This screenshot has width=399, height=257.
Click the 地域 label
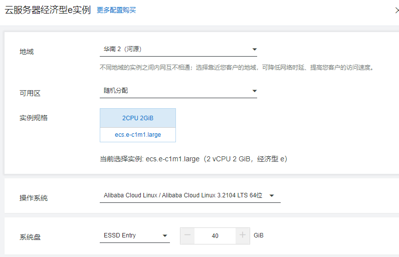(x=27, y=52)
